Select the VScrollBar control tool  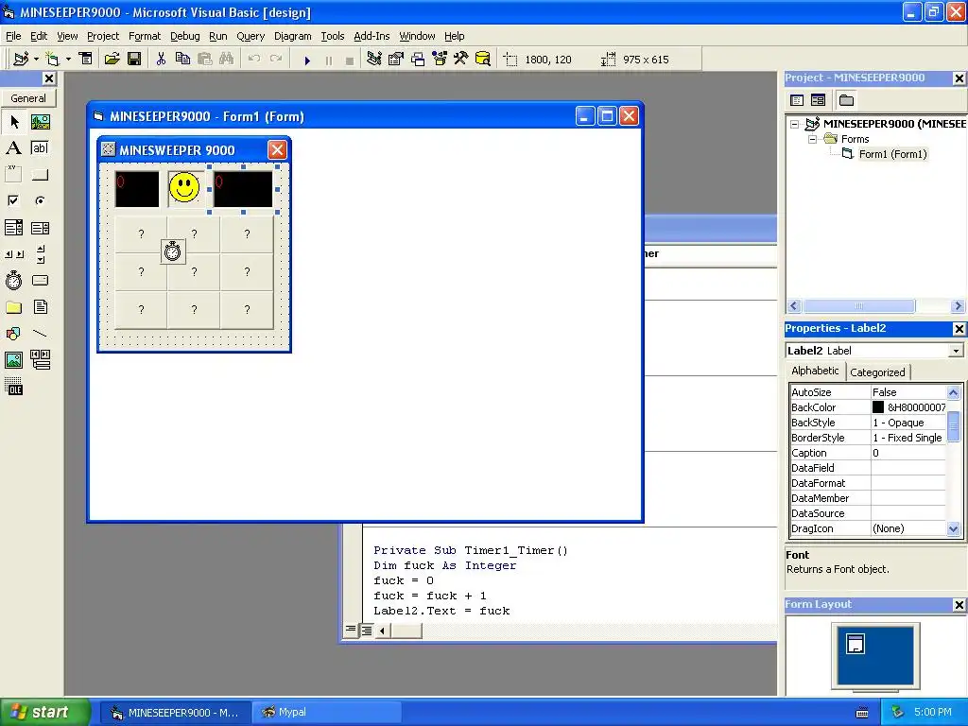tap(40, 253)
